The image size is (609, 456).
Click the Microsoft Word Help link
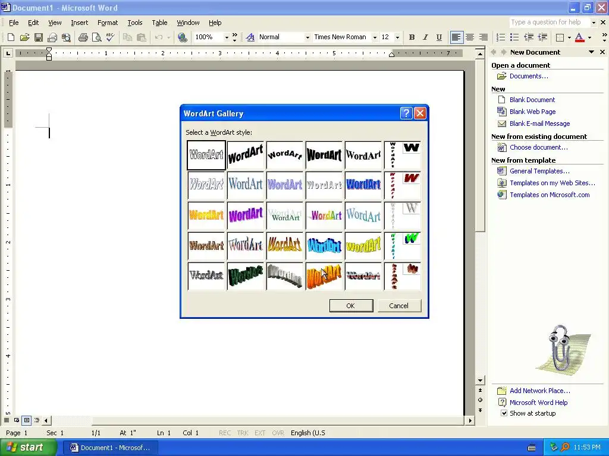(538, 403)
